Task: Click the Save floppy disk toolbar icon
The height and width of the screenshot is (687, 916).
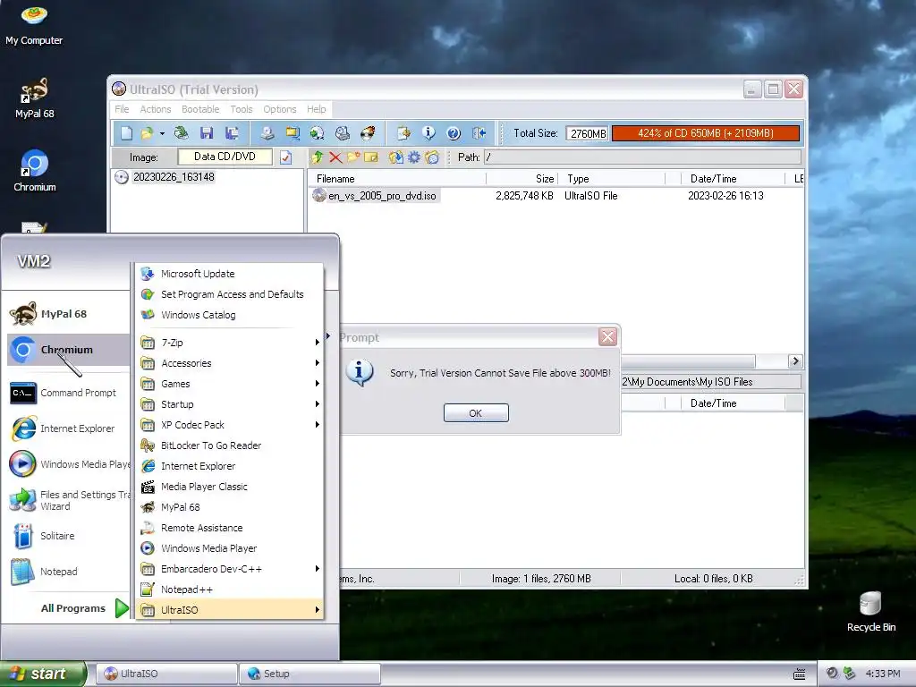Action: click(207, 133)
